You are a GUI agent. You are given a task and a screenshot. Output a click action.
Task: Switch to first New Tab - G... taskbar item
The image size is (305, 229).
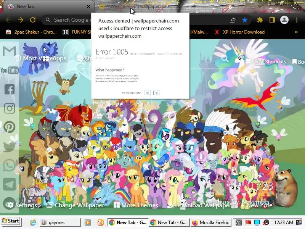(x=128, y=223)
